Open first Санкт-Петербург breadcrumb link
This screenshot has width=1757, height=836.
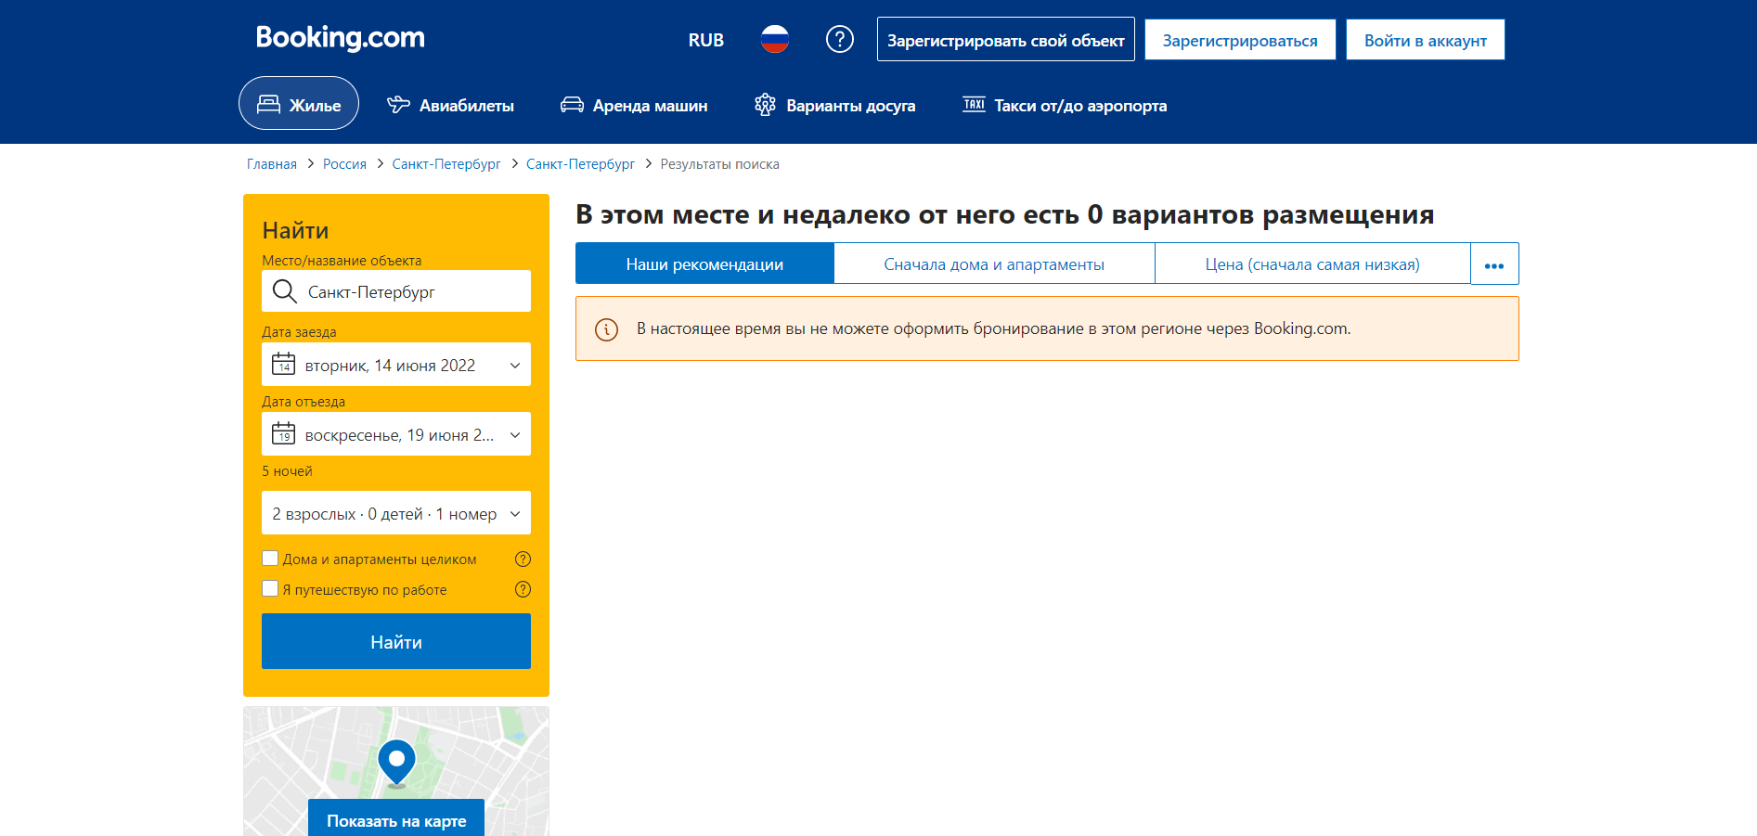pyautogui.click(x=446, y=164)
